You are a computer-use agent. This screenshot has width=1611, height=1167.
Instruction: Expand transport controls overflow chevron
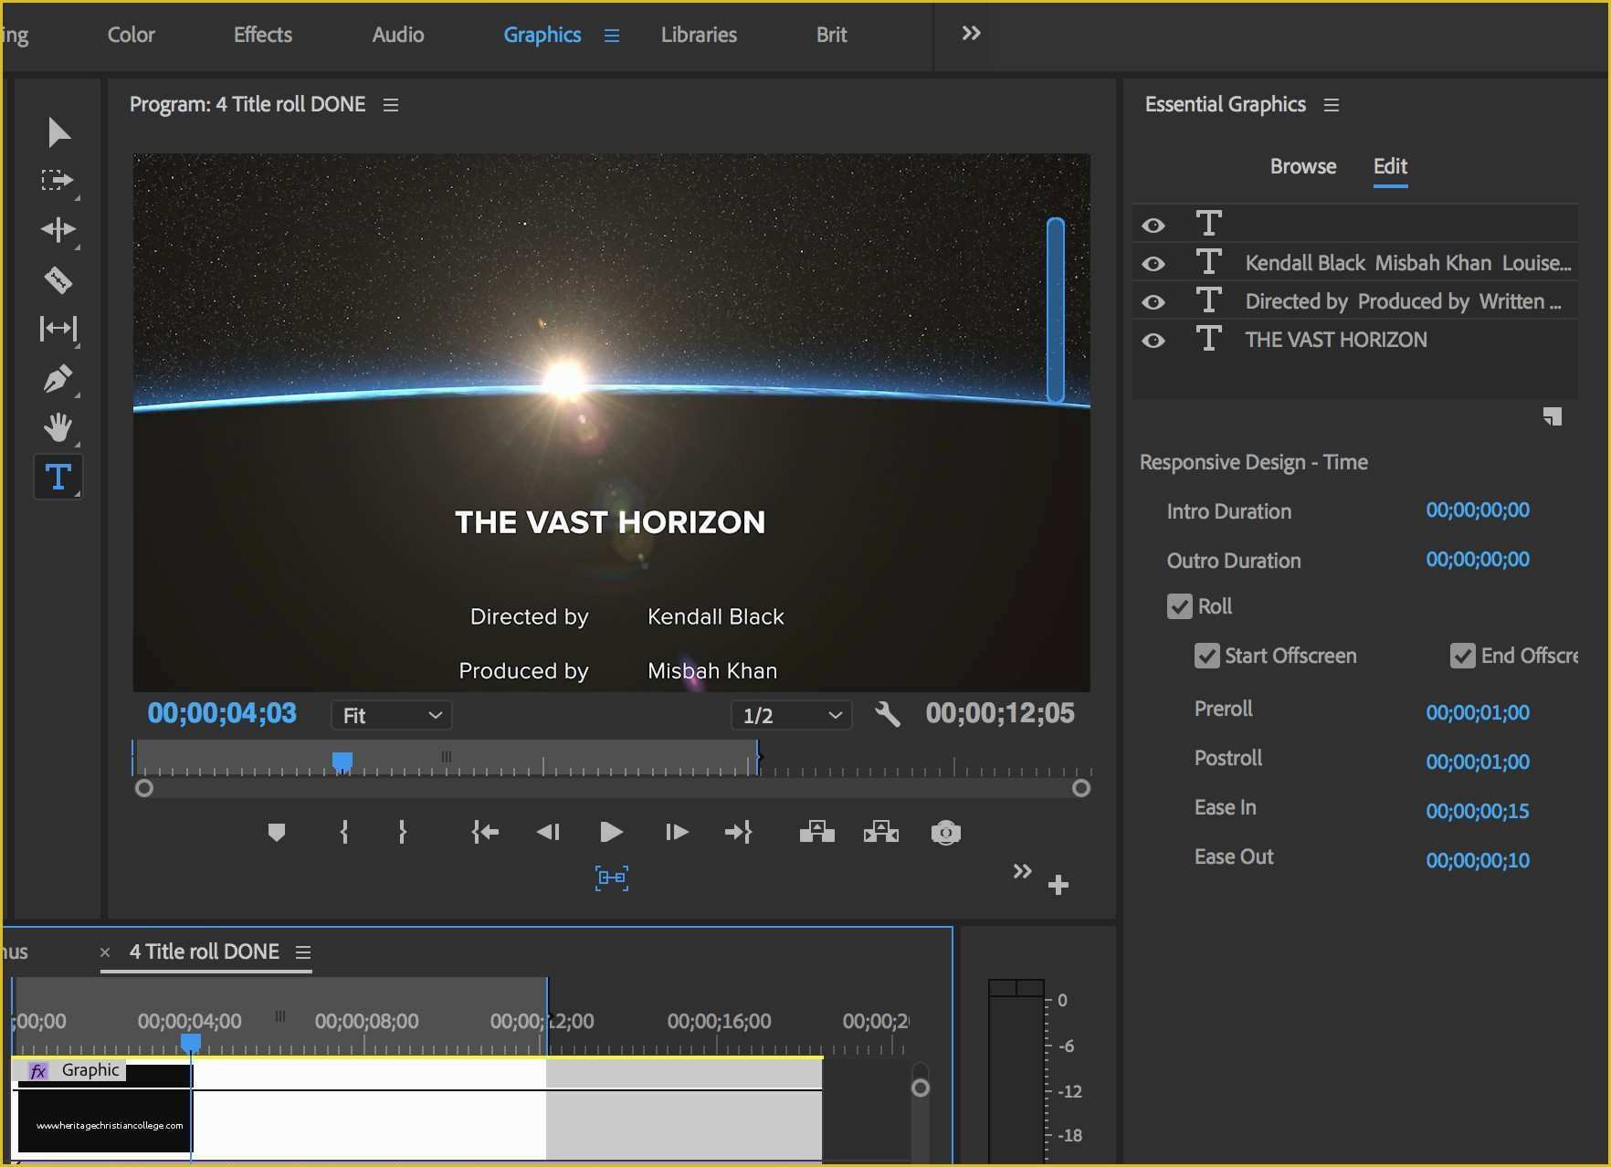pos(1022,871)
